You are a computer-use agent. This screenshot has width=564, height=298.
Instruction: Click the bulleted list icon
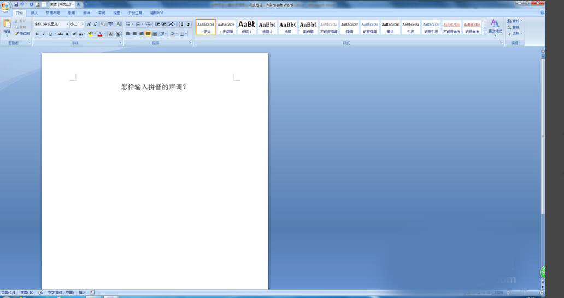(x=129, y=24)
